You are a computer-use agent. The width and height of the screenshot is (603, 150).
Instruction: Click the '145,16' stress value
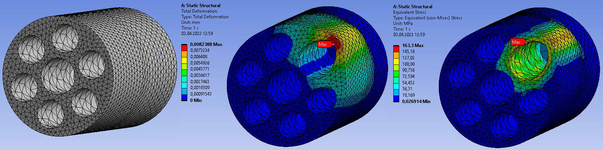click(408, 51)
